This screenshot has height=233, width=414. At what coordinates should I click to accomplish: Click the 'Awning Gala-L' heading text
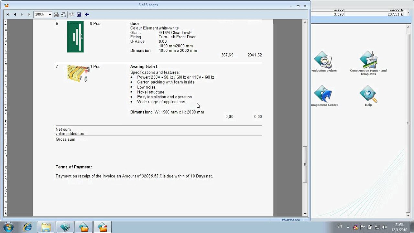(144, 67)
